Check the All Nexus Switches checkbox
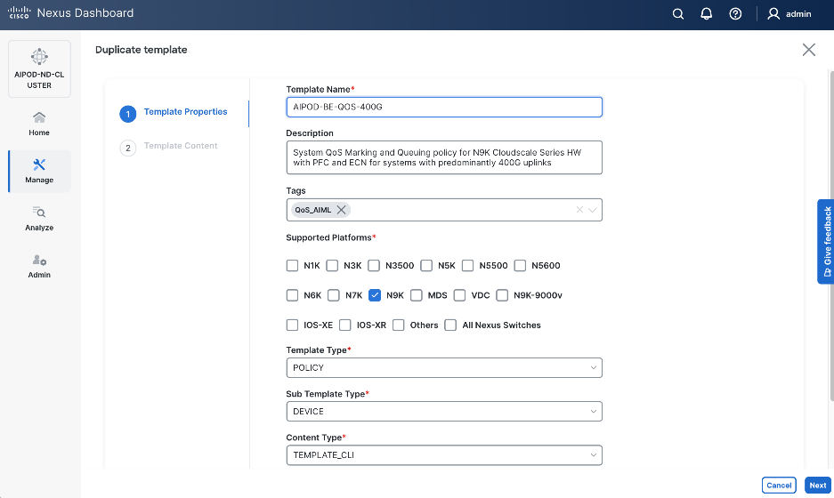This screenshot has height=498, width=834. click(x=450, y=325)
